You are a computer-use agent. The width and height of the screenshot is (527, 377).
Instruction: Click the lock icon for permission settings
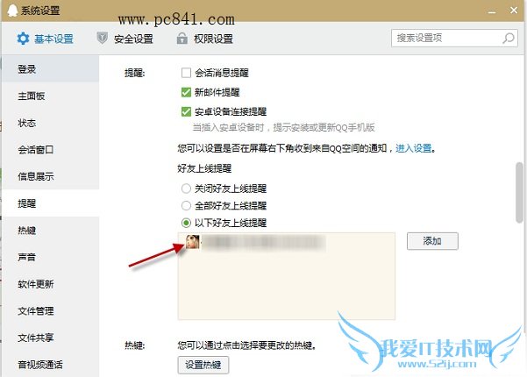click(182, 39)
